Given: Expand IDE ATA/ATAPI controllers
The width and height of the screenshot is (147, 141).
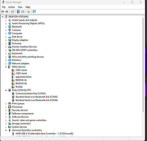Looking at the screenshot, I should coord(6,50).
